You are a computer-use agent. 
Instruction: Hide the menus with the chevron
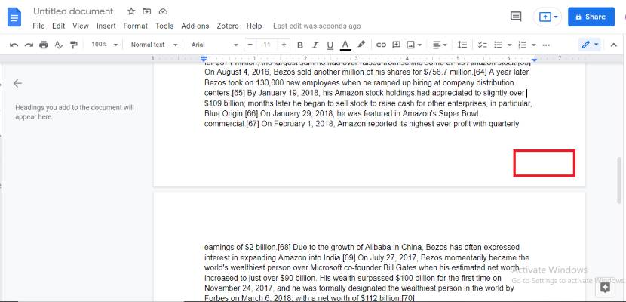[614, 45]
